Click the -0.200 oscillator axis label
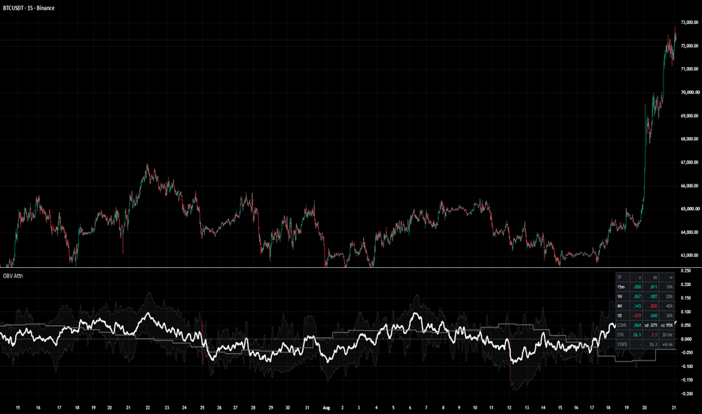This screenshot has height=414, width=702. click(685, 394)
